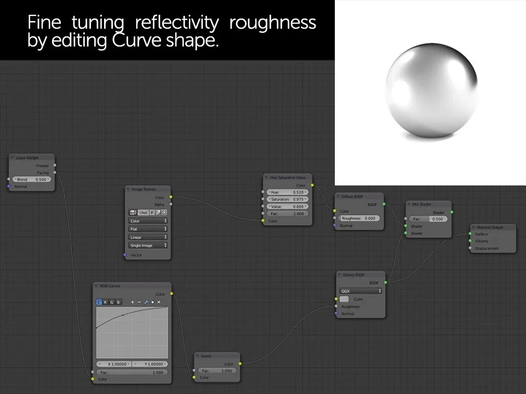The width and height of the screenshot is (526, 394).
Task: Click the Invert node Fac 1.000 slider
Action: point(217,370)
